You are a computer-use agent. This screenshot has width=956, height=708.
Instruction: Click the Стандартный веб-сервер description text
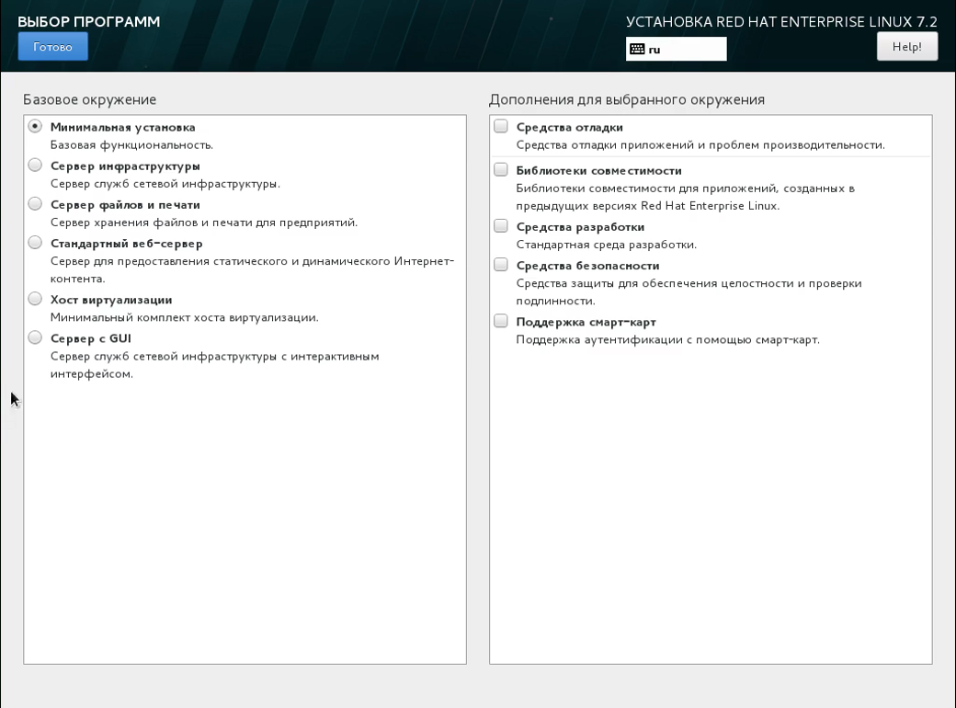coord(253,269)
